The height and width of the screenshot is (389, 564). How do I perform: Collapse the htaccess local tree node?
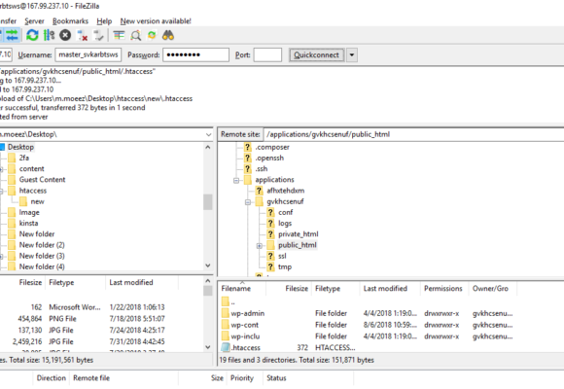[x=1, y=191]
